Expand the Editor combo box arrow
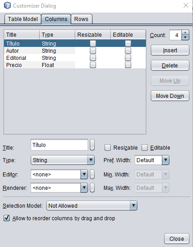Screen dimensions: 193x247 pyautogui.click(x=84, y=174)
